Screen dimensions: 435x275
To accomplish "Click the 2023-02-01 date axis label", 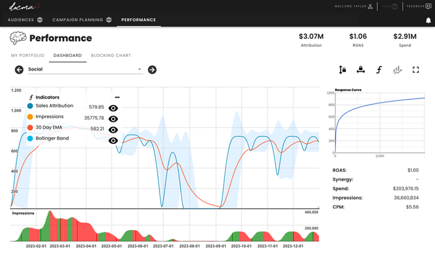I will 36,246.
